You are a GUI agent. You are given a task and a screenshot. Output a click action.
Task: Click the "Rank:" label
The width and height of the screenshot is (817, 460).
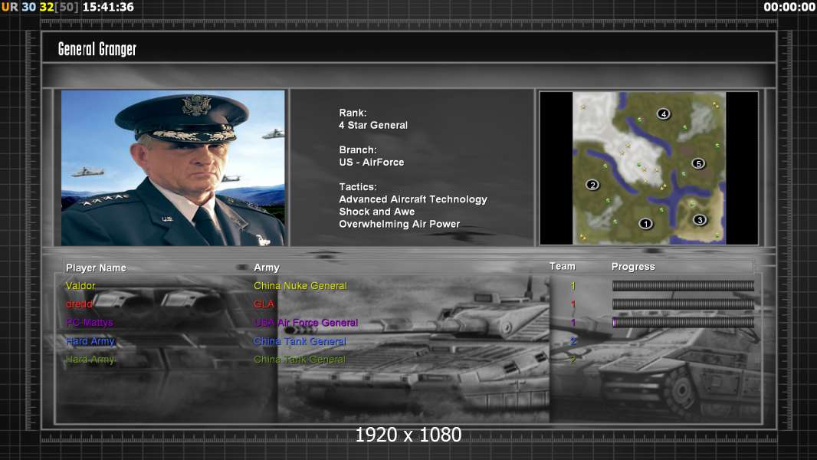coord(353,113)
